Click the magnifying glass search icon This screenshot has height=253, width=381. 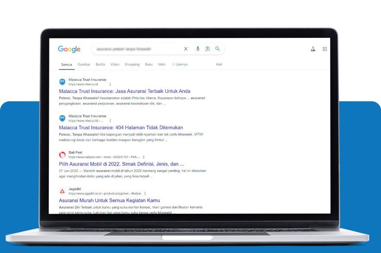218,49
